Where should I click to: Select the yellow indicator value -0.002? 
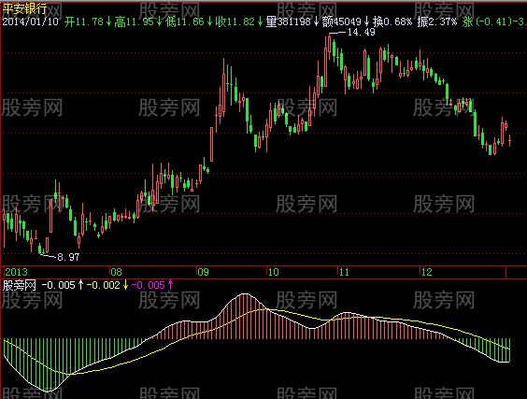click(103, 285)
